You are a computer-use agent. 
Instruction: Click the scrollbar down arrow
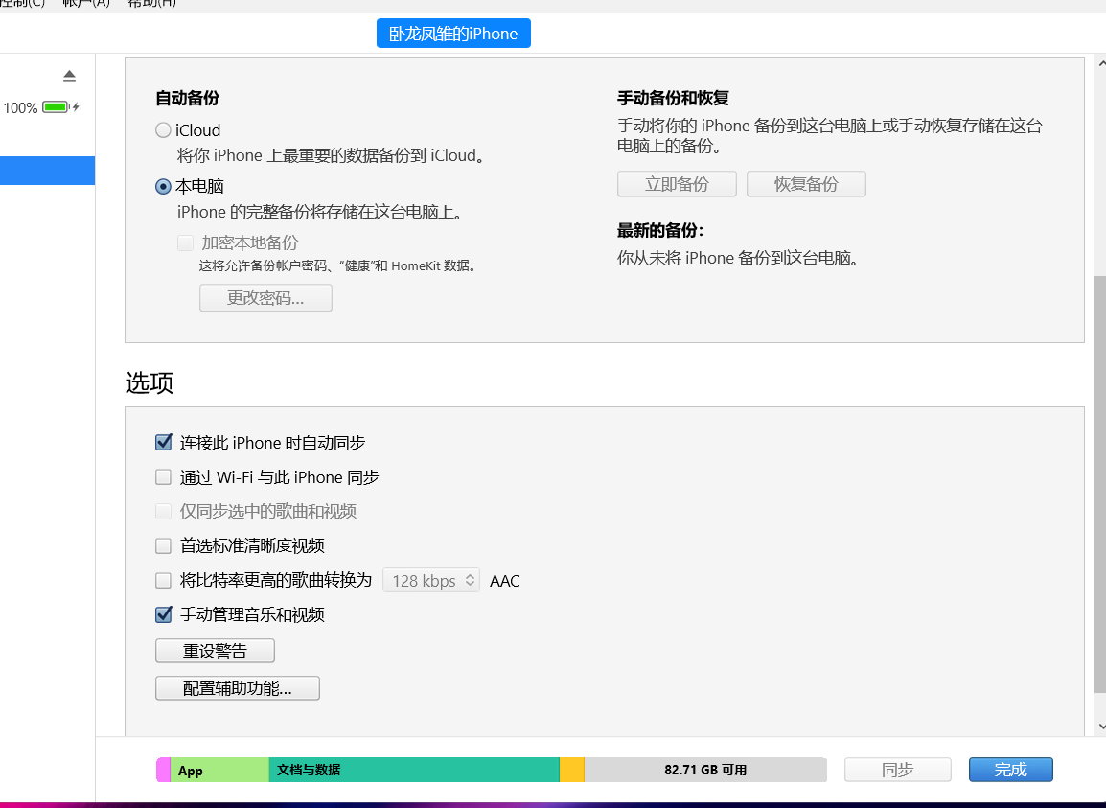coord(1099,727)
